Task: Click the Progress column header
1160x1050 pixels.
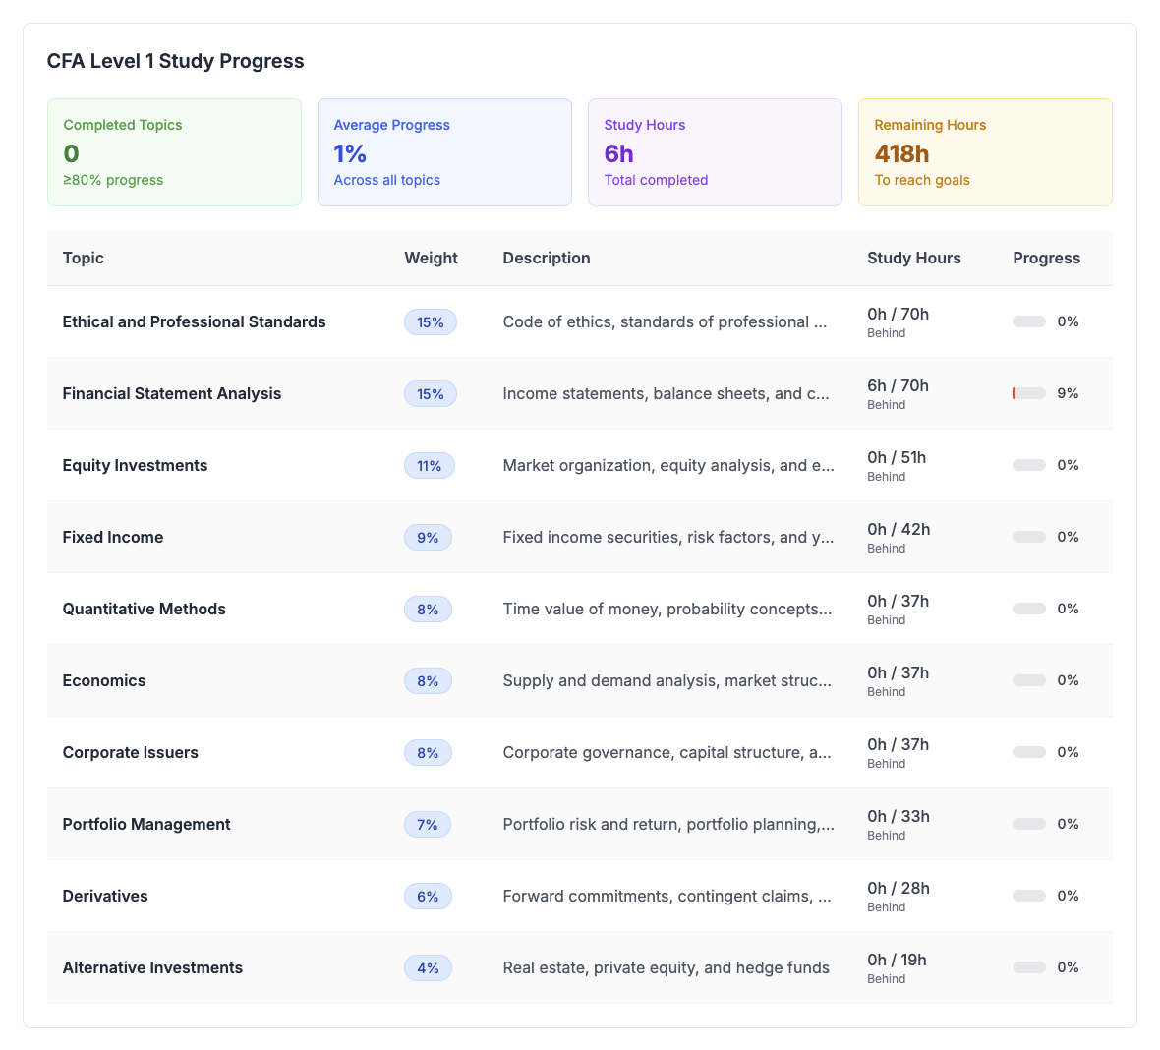Action: [1046, 258]
